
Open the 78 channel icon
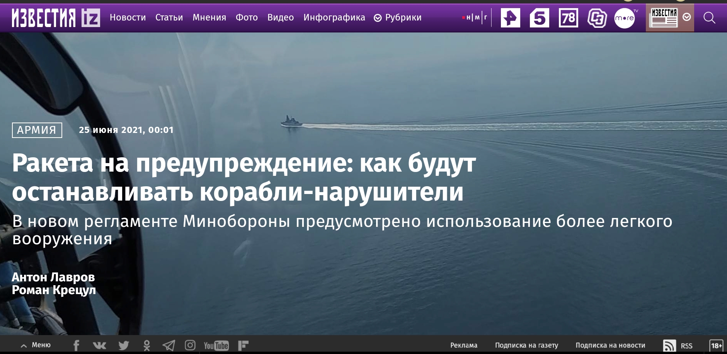click(x=568, y=18)
